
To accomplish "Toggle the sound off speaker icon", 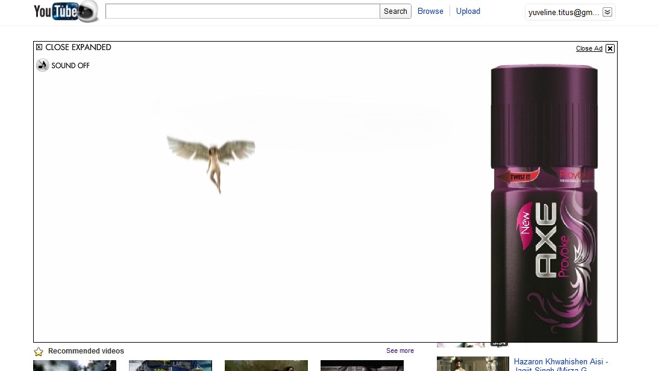I will click(x=42, y=65).
